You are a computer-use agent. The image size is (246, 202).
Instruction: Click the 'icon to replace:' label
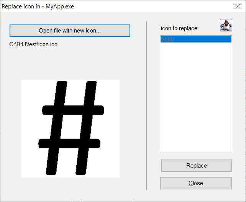(x=180, y=28)
